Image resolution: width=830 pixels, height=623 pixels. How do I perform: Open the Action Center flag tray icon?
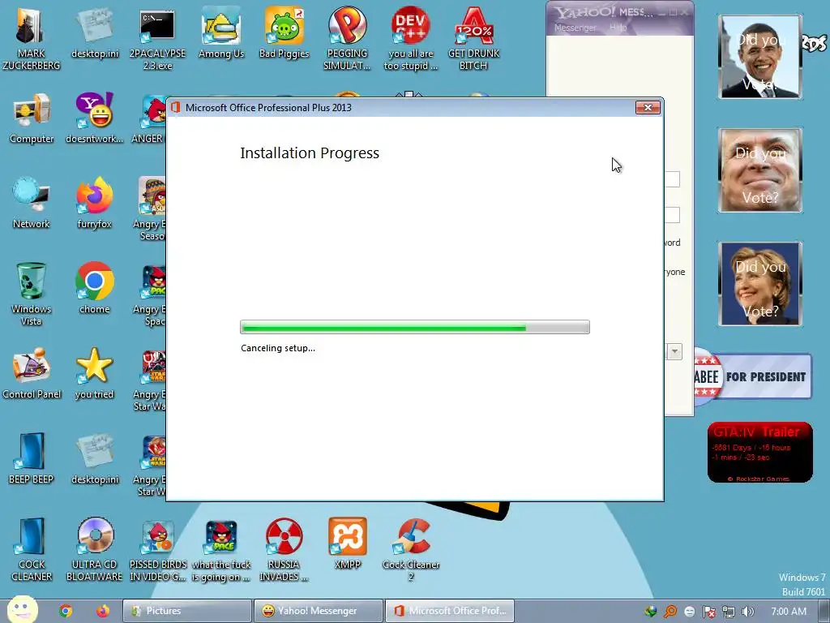click(709, 612)
